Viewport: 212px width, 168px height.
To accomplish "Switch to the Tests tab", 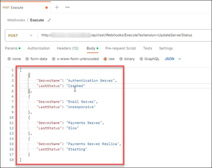I will pos(147,48).
